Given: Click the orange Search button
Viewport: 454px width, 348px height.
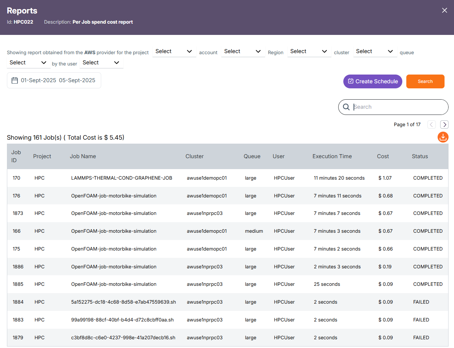Looking at the screenshot, I should pyautogui.click(x=425, y=81).
